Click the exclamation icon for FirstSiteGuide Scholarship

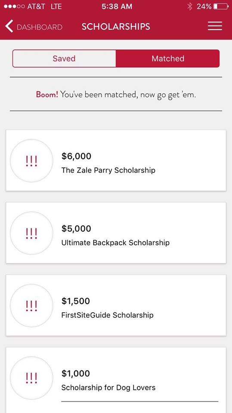(32, 305)
